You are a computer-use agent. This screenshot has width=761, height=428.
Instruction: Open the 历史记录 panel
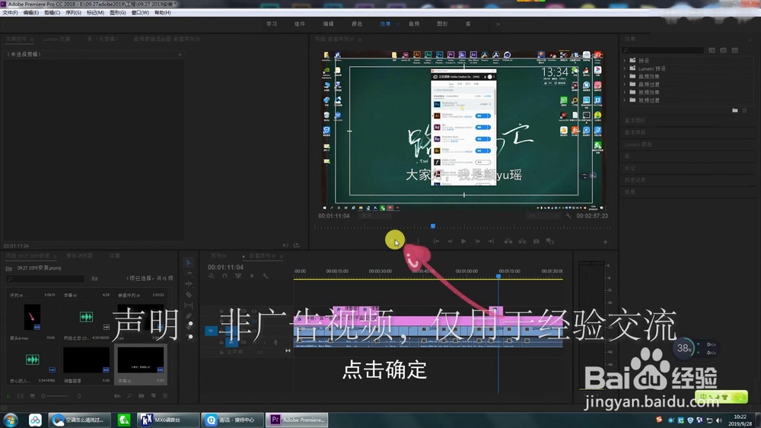(x=635, y=180)
